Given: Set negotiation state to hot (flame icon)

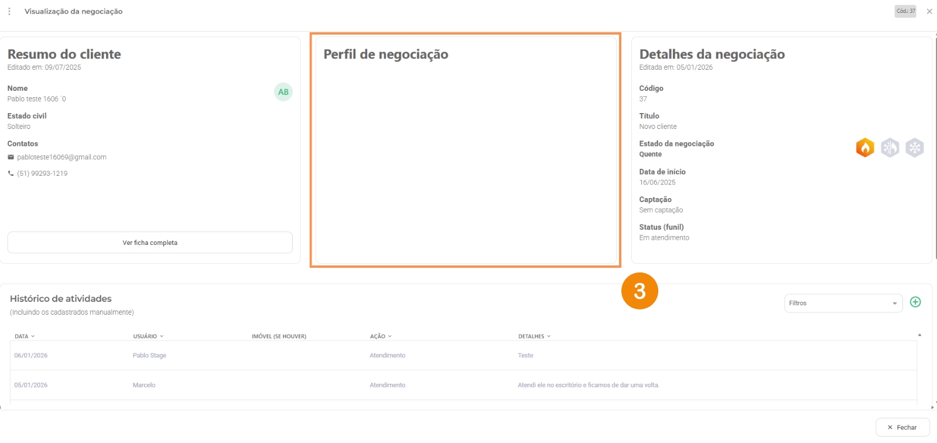Looking at the screenshot, I should (x=864, y=148).
